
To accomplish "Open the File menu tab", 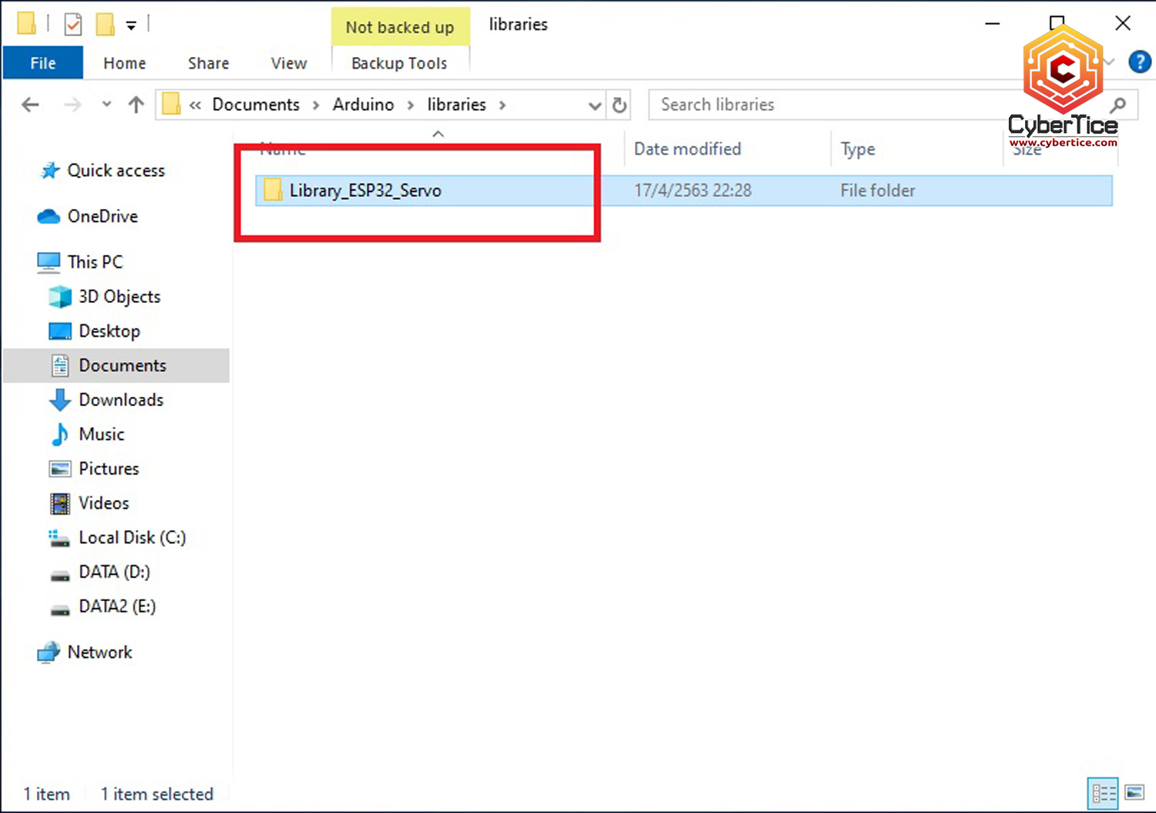I will (x=43, y=63).
